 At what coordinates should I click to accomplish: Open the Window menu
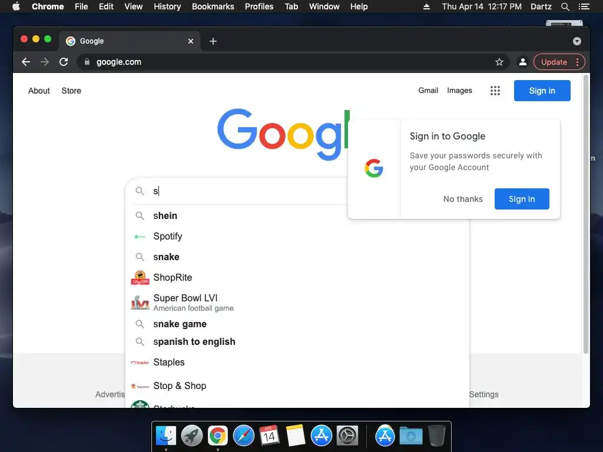(x=324, y=6)
